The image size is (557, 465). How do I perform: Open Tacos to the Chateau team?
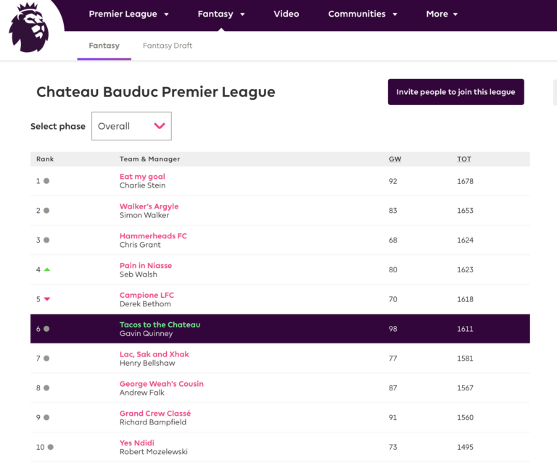pos(160,324)
